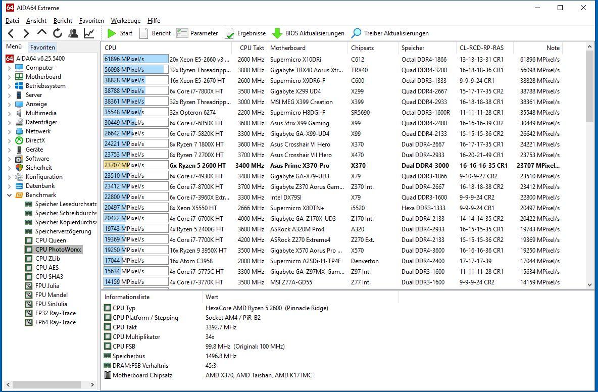Open Speicher Schreibdurchsatz benchmark

[x=60, y=213]
